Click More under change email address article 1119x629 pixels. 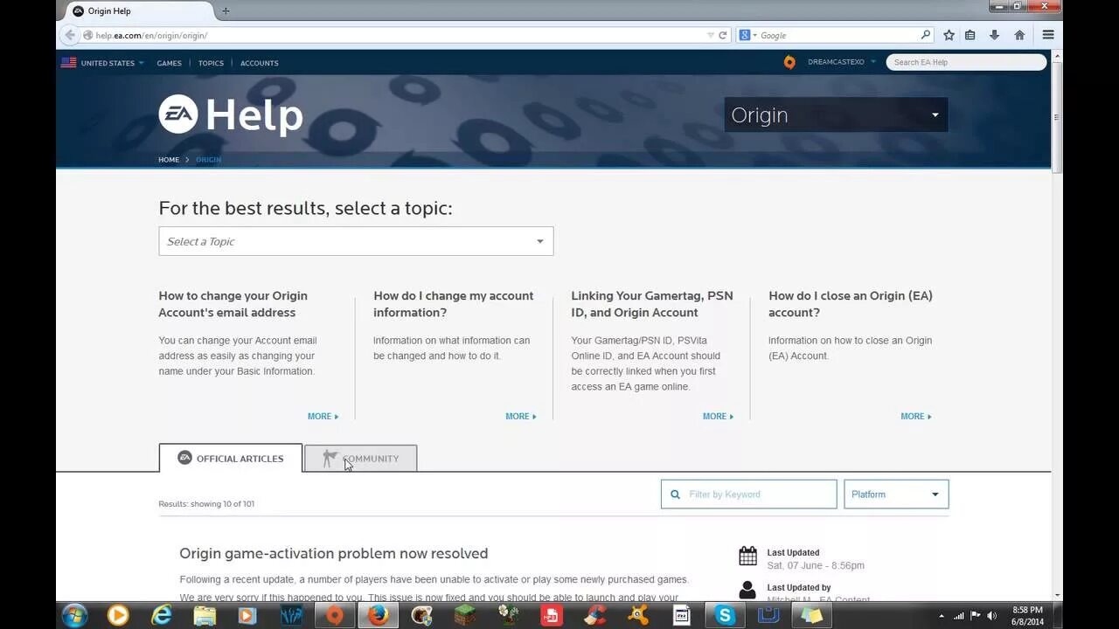point(323,417)
